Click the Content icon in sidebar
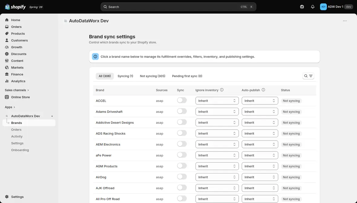 click(7, 61)
